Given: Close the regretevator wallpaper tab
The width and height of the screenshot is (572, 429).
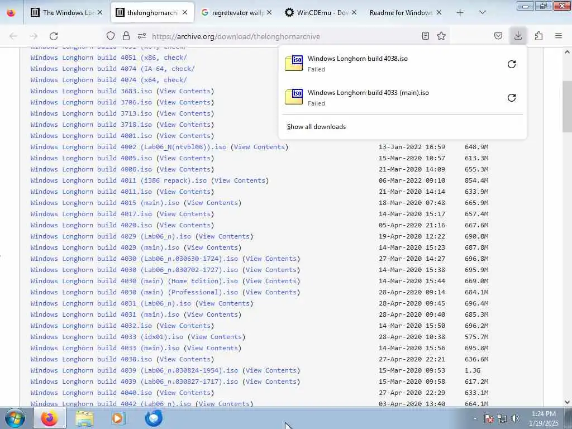Looking at the screenshot, I should [269, 13].
